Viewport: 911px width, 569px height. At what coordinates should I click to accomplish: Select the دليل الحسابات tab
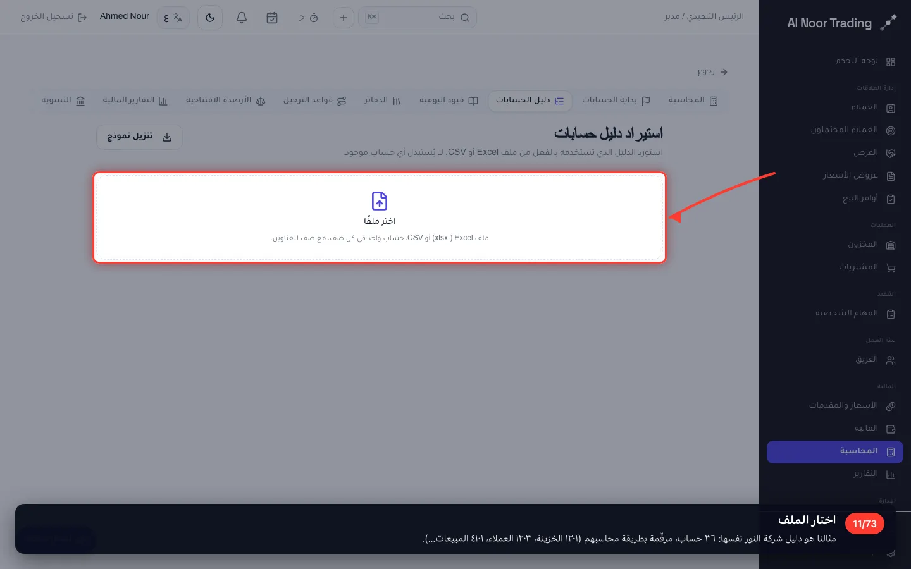click(530, 101)
